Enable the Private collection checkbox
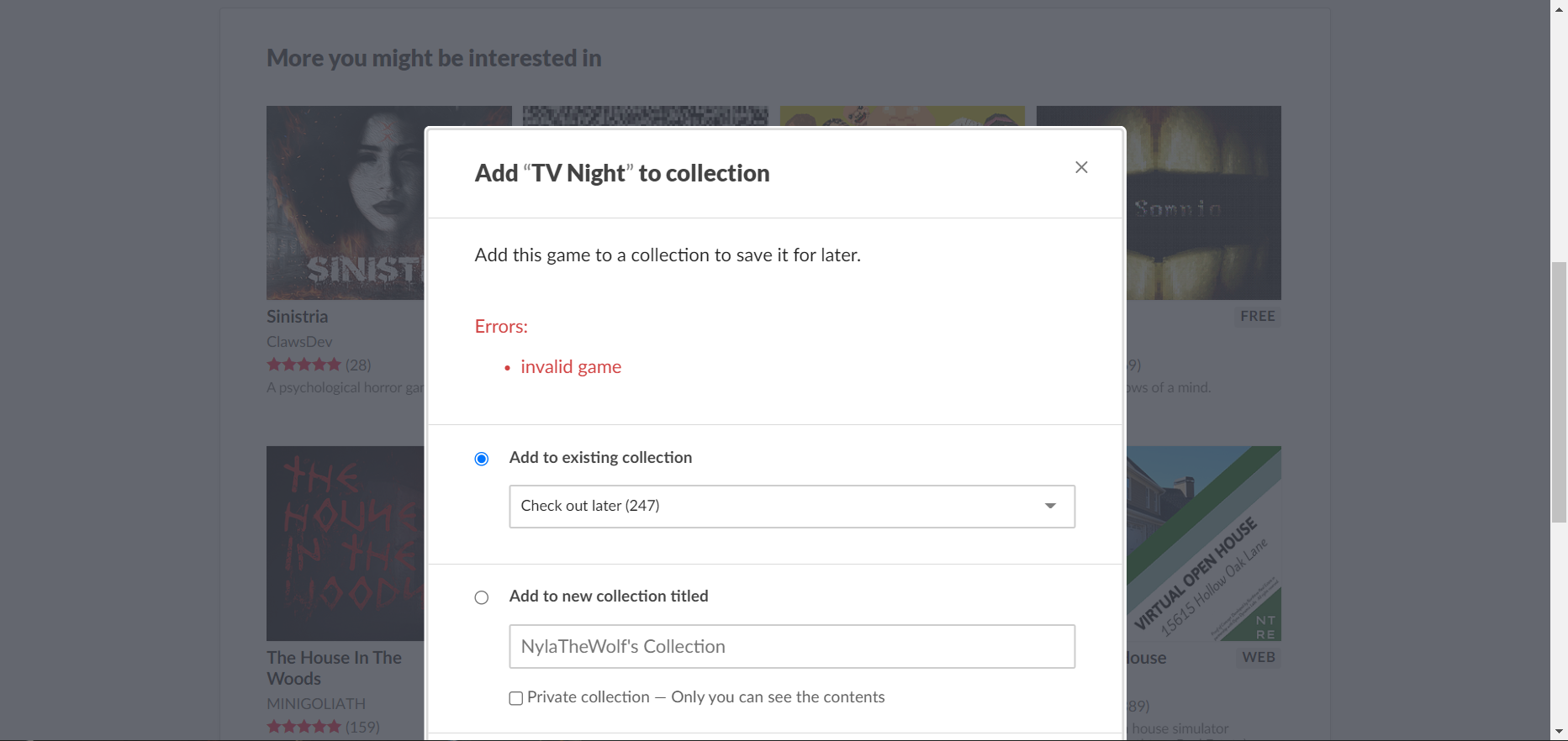This screenshot has height=741, width=1568. pyautogui.click(x=516, y=698)
